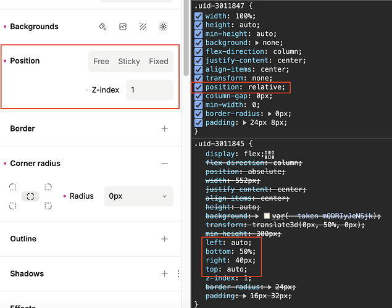Screen dimensions: 392x308
Task: Expand the struck-through background token shorthand
Action: (x=257, y=216)
